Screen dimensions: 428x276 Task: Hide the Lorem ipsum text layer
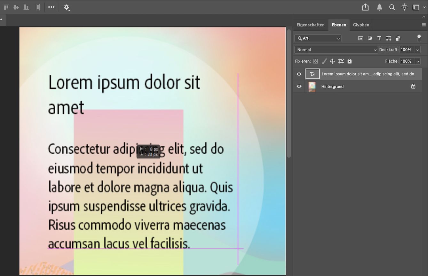point(298,74)
